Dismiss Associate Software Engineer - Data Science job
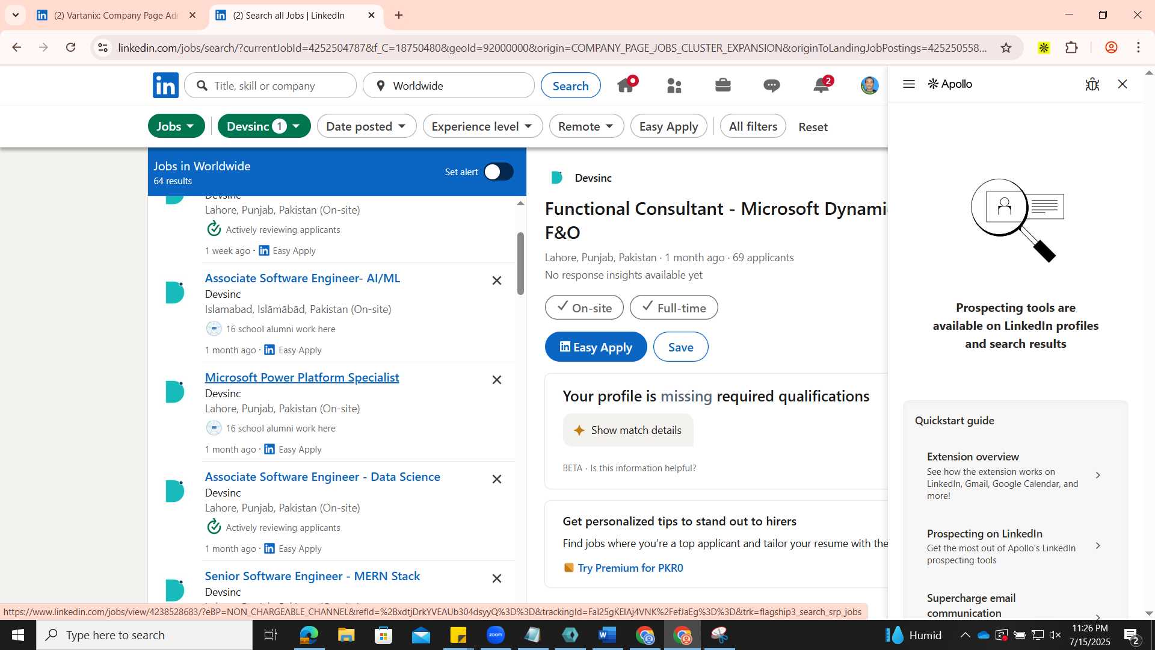Viewport: 1155px width, 650px height. click(497, 479)
